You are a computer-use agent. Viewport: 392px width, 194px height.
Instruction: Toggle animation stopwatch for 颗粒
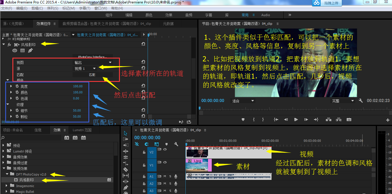tap(17, 116)
